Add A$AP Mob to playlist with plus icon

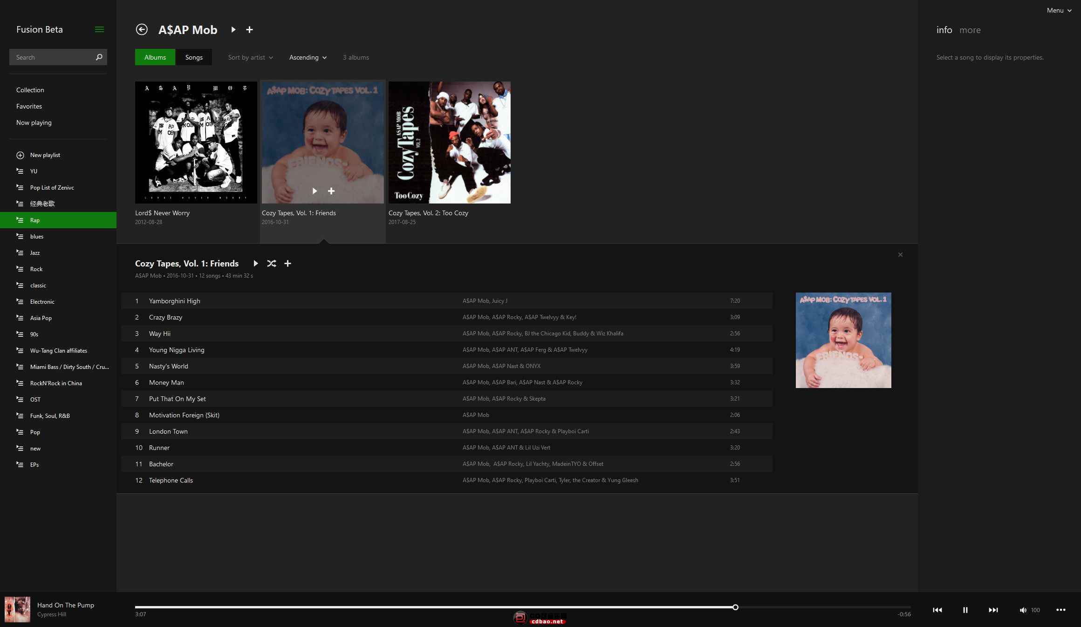coord(249,29)
